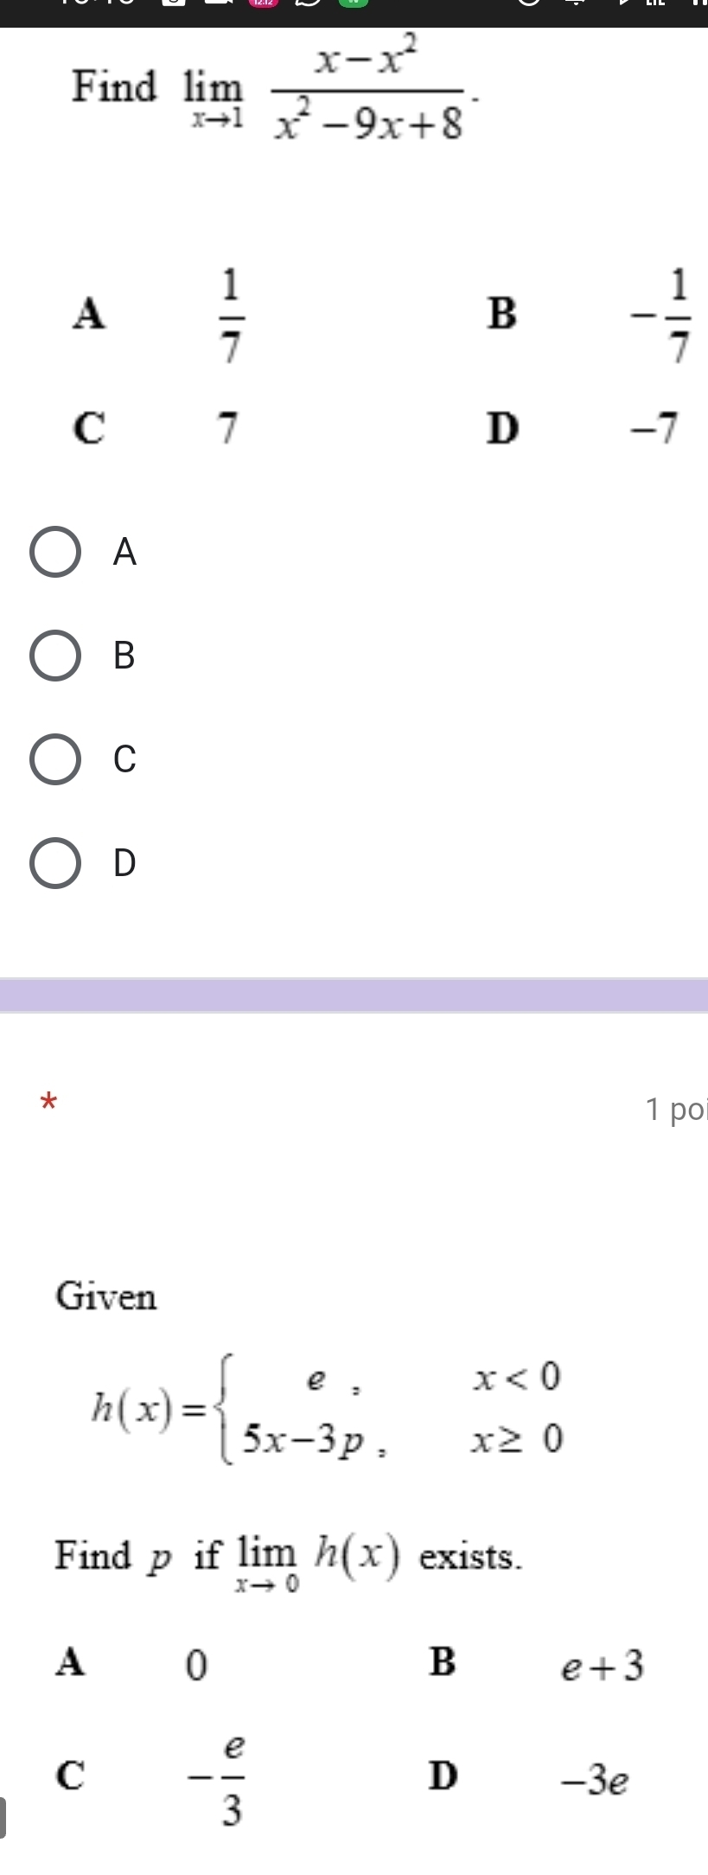Tap the positive 7 answer choice beside C

tap(227, 428)
